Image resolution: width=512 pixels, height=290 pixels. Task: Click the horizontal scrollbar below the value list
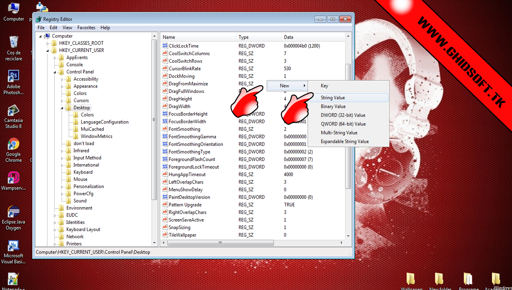click(x=220, y=243)
